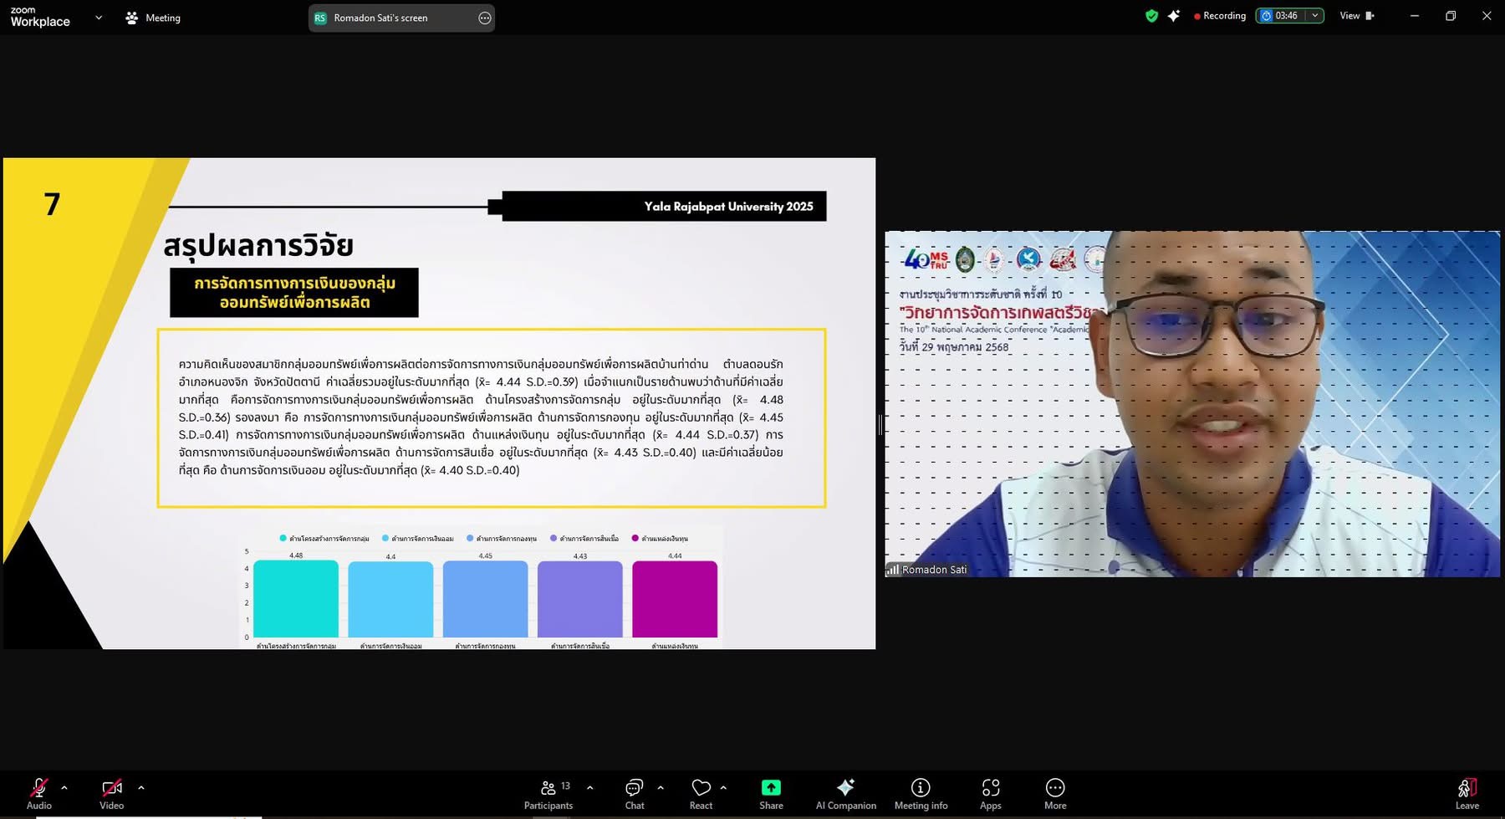This screenshot has height=819, width=1505.
Task: Open the View layout menu
Action: click(x=1356, y=16)
